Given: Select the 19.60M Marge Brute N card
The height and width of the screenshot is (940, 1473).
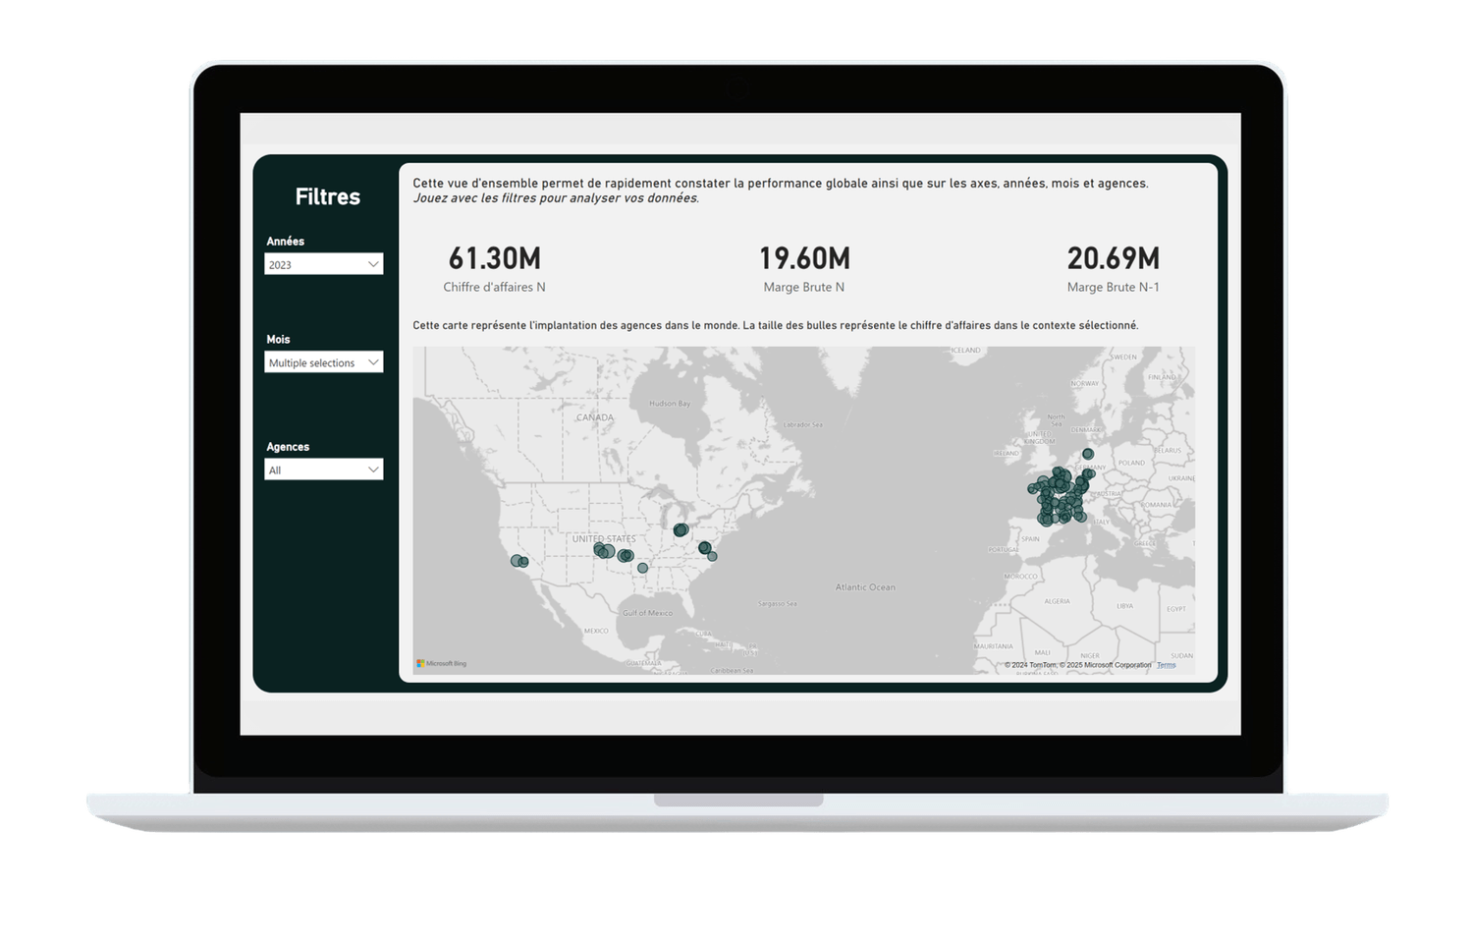Looking at the screenshot, I should [x=804, y=269].
